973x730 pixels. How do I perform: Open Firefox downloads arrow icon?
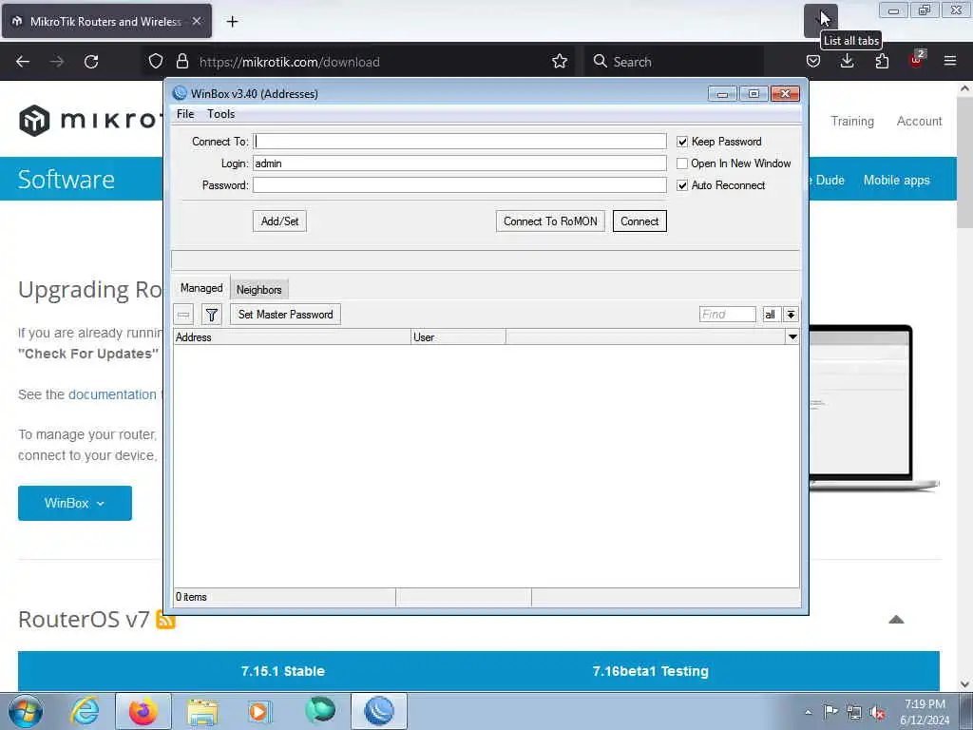[847, 62]
